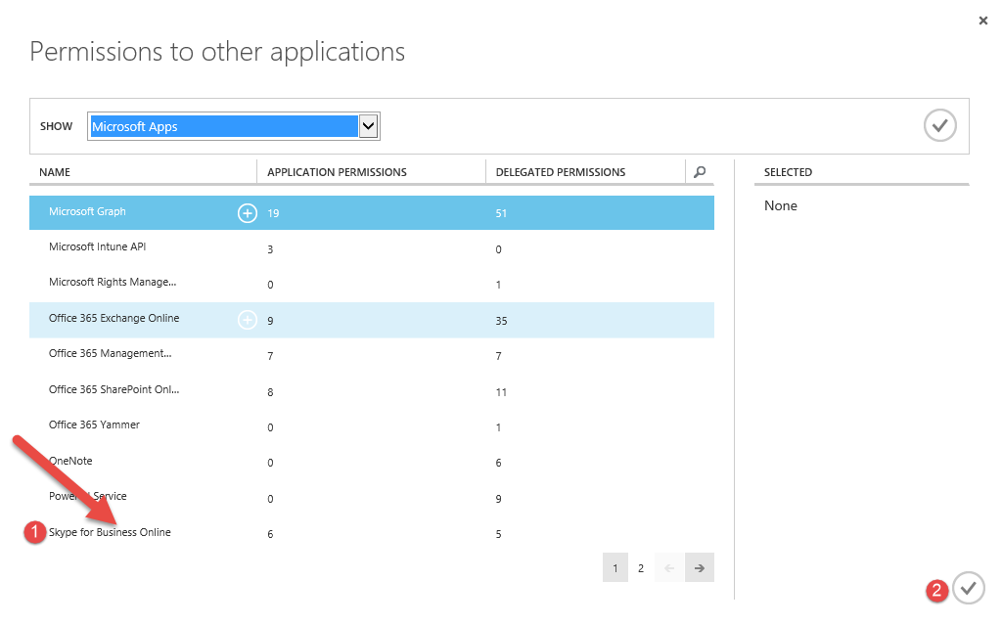Click delegated permissions count 51
The width and height of the screenshot is (1002, 626).
(501, 213)
